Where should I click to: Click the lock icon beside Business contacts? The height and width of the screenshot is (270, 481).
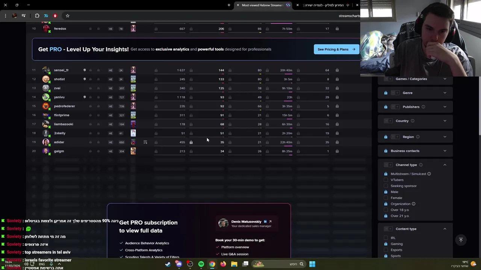tap(386, 151)
